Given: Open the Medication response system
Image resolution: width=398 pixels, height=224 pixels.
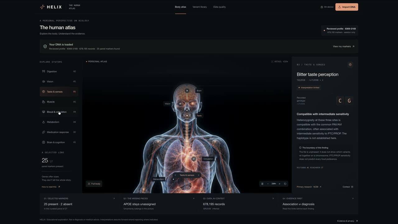Looking at the screenshot, I should click(59, 132).
